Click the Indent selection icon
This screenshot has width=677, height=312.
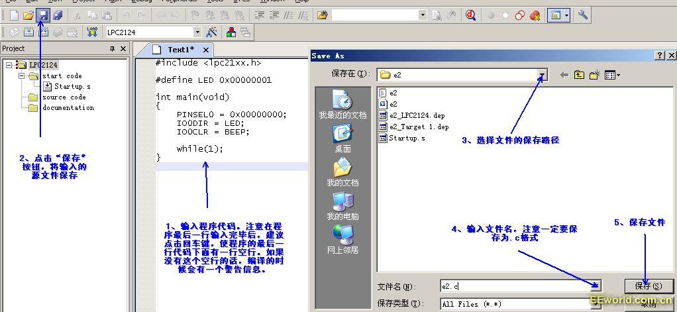(259, 15)
